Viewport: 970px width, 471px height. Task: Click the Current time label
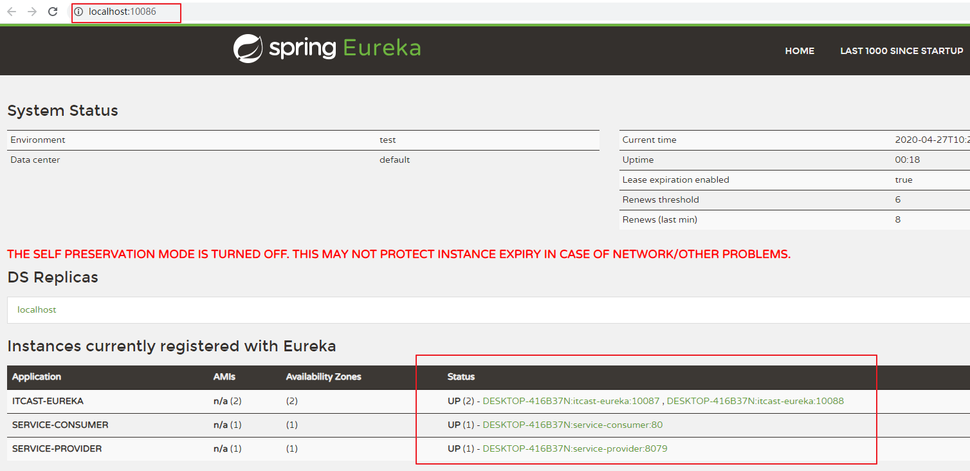click(x=650, y=140)
